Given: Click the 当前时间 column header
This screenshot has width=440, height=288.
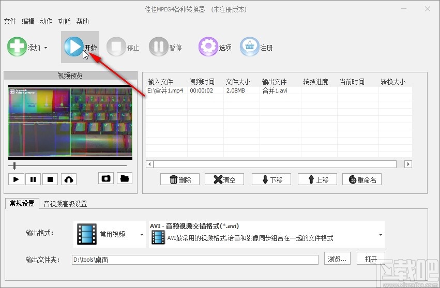Looking at the screenshot, I should tap(352, 82).
